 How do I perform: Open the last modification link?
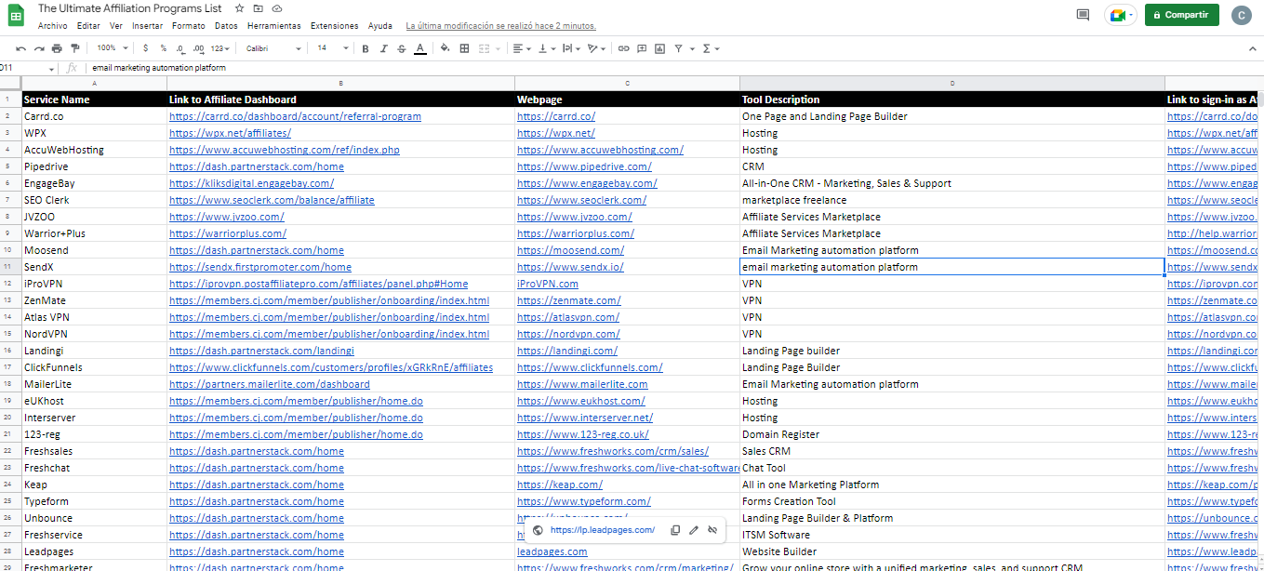(x=501, y=26)
